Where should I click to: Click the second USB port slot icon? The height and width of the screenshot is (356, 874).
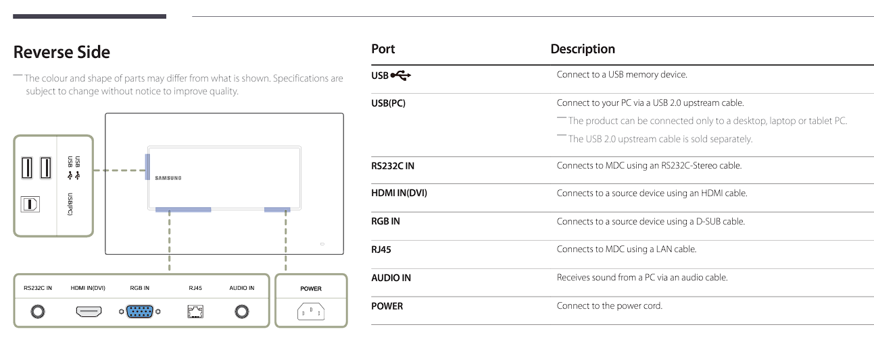point(45,167)
